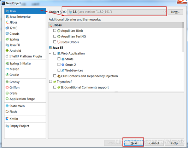Viewport: 188px width, 148px height.
Task: Click the Arquillian JUnit framework icon
Action: [59, 31]
